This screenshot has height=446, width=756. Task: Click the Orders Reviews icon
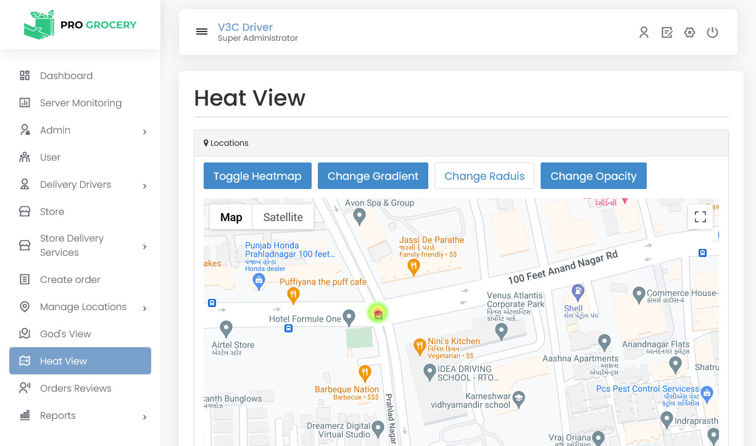25,388
